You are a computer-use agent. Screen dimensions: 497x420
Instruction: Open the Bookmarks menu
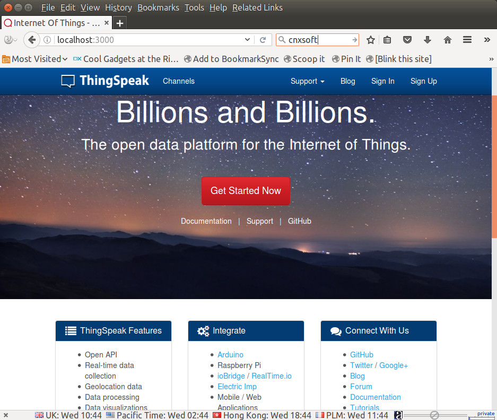point(158,7)
